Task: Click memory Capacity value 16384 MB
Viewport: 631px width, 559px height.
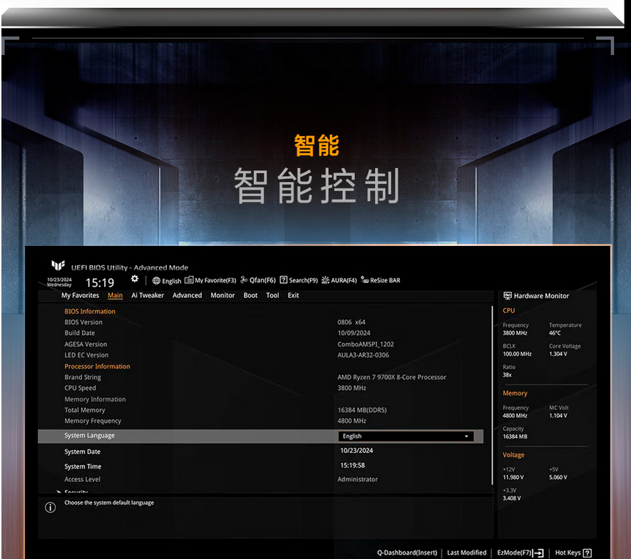Action: click(x=515, y=436)
